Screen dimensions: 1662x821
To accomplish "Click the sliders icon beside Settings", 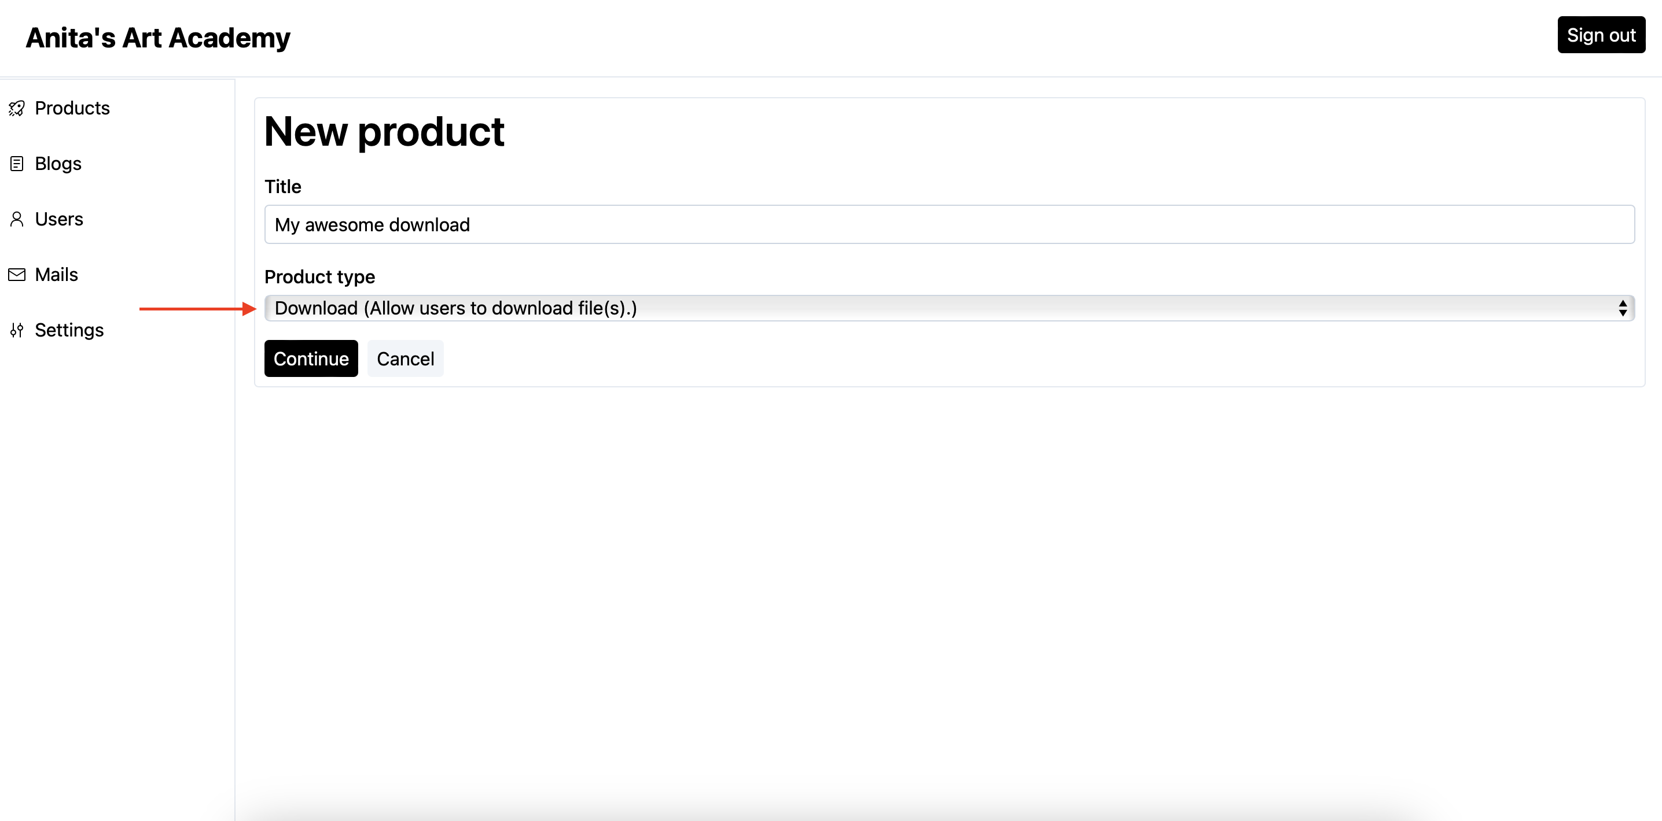I will pyautogui.click(x=17, y=330).
